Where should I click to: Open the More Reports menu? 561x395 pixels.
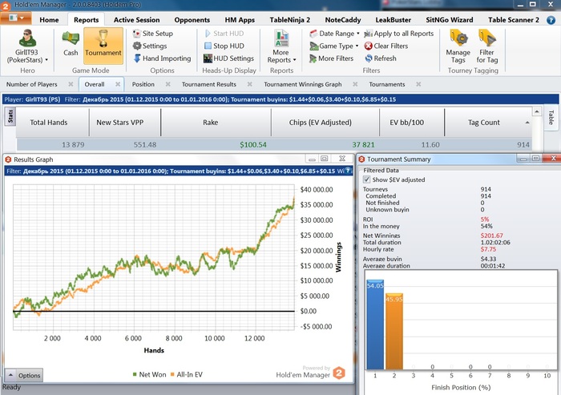click(281, 46)
